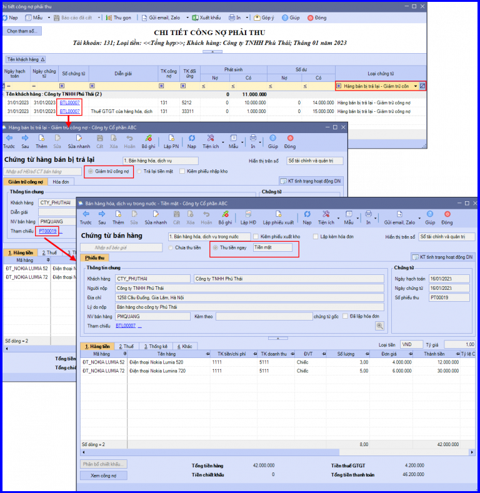Switch to the 3. Thống kê tab
The image size is (480, 493).
156,346
